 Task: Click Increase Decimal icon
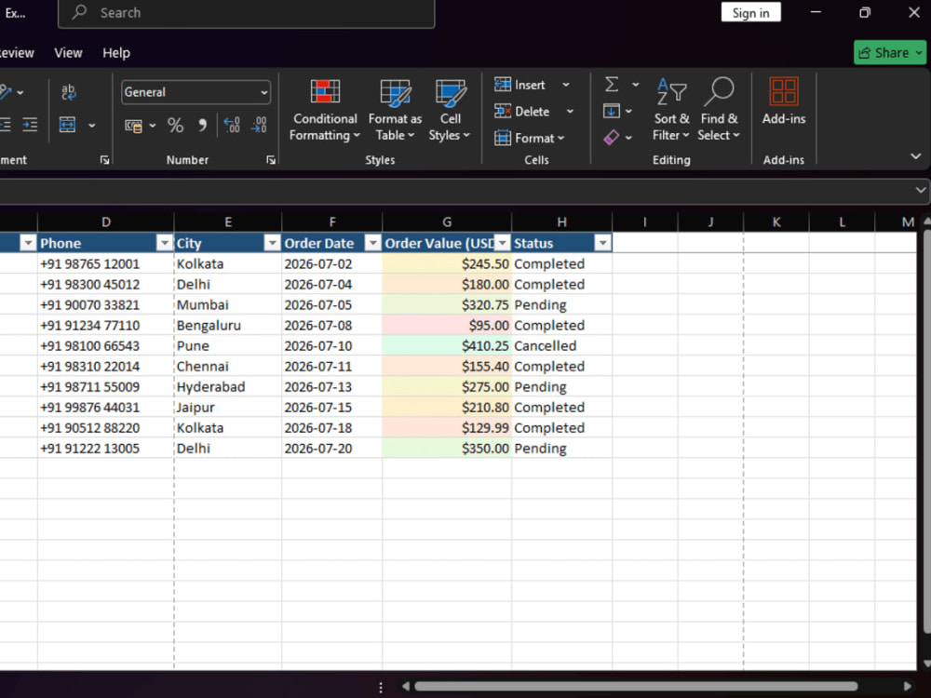(232, 126)
